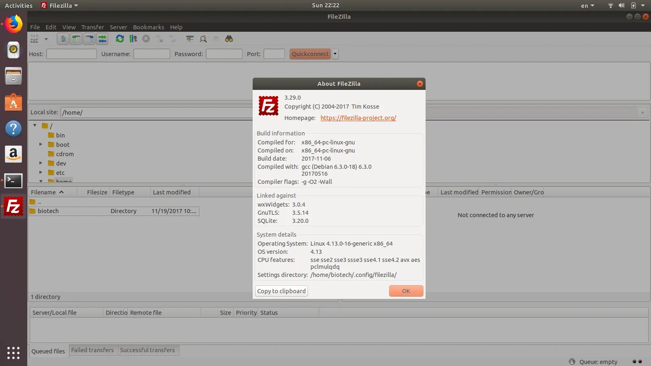Toggle processing of the transfer queue icon
Screen dimensions: 651x366
tap(133, 39)
